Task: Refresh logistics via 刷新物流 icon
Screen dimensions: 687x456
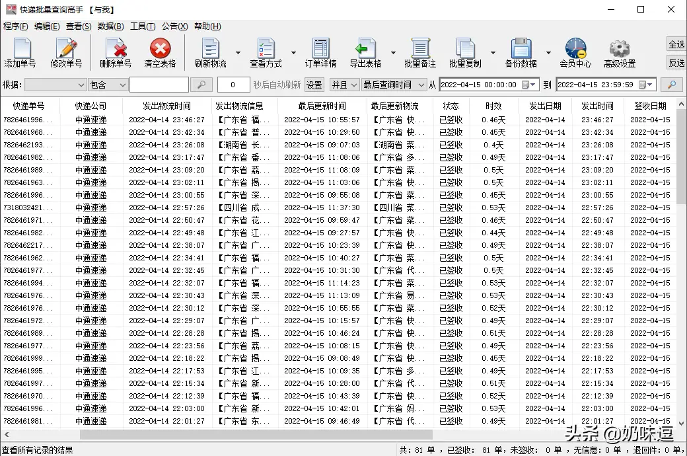Action: [x=211, y=53]
